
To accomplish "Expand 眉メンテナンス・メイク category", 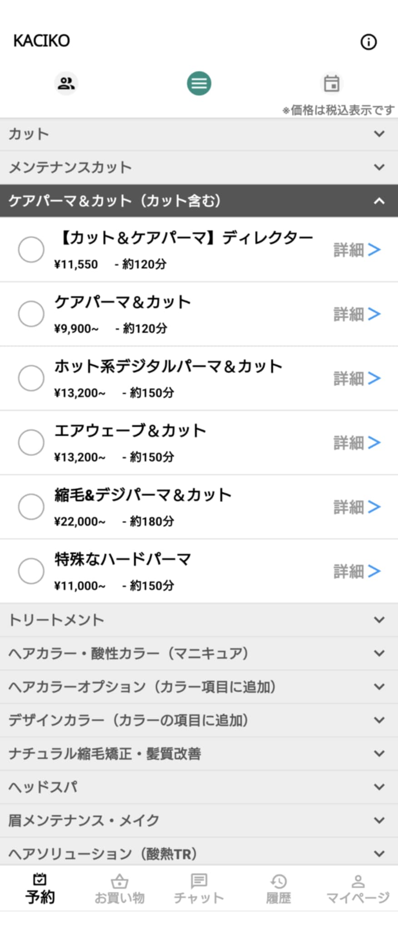I will click(199, 821).
